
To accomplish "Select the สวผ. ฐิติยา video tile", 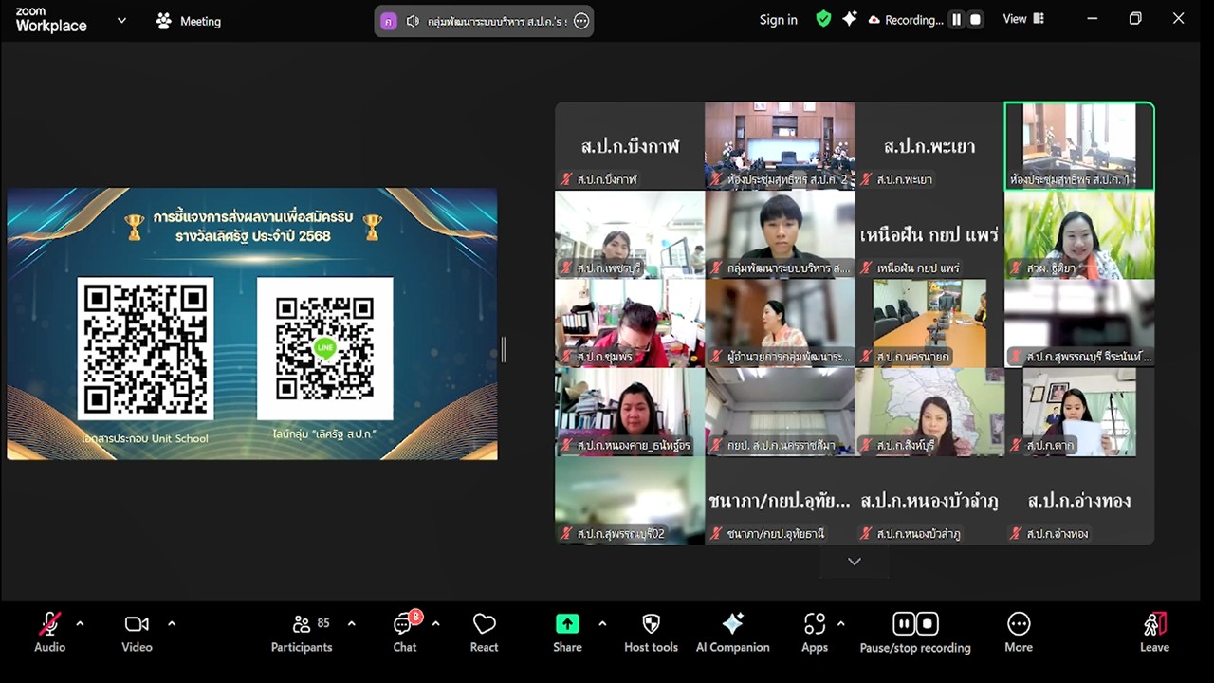I will pos(1079,234).
